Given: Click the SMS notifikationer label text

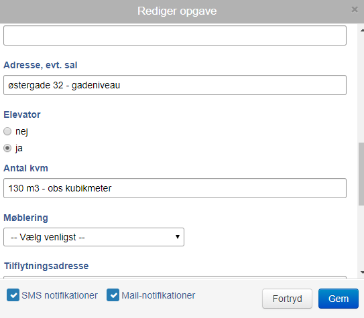Looking at the screenshot, I should point(60,295).
